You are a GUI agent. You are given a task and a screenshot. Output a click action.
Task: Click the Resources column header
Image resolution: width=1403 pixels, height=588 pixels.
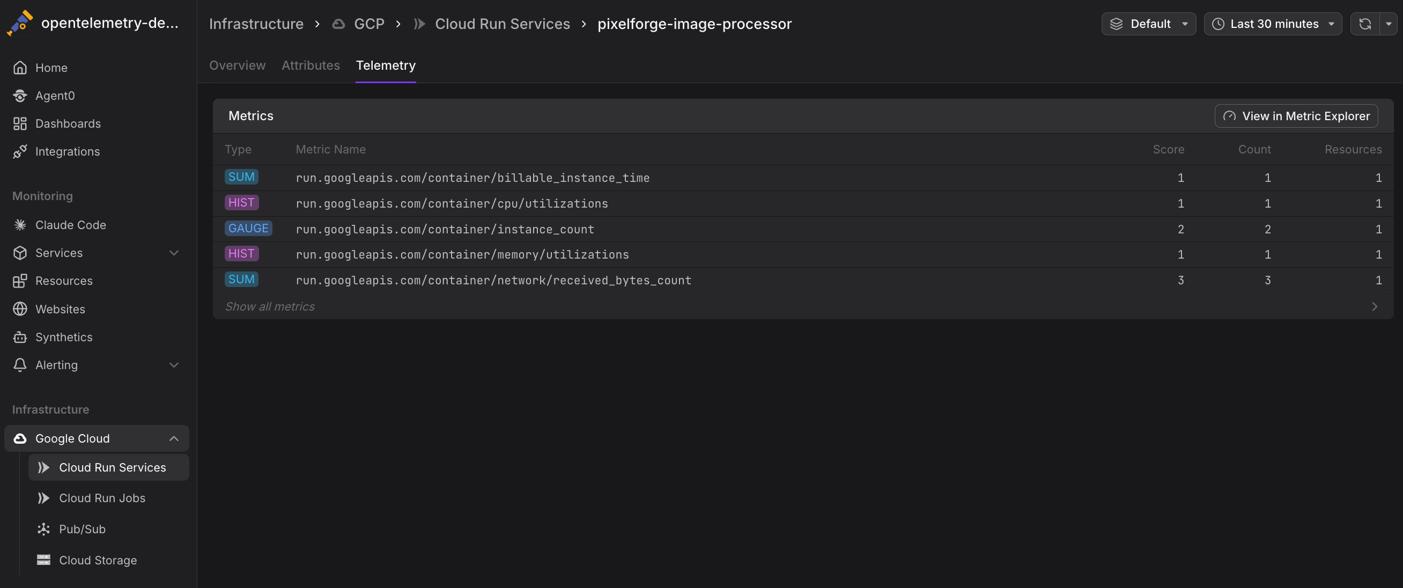[1353, 149]
